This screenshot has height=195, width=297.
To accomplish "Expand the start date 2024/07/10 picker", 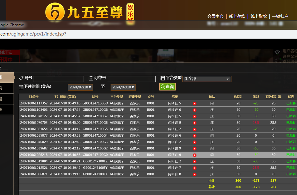I will (x=80, y=87).
